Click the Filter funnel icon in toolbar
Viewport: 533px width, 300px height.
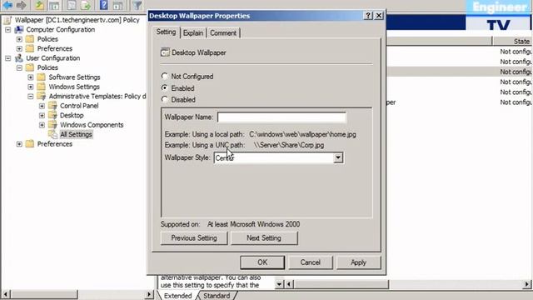click(137, 5)
